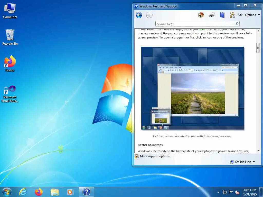Launch Firefox from the taskbar
The image size is (263, 197).
point(39,192)
